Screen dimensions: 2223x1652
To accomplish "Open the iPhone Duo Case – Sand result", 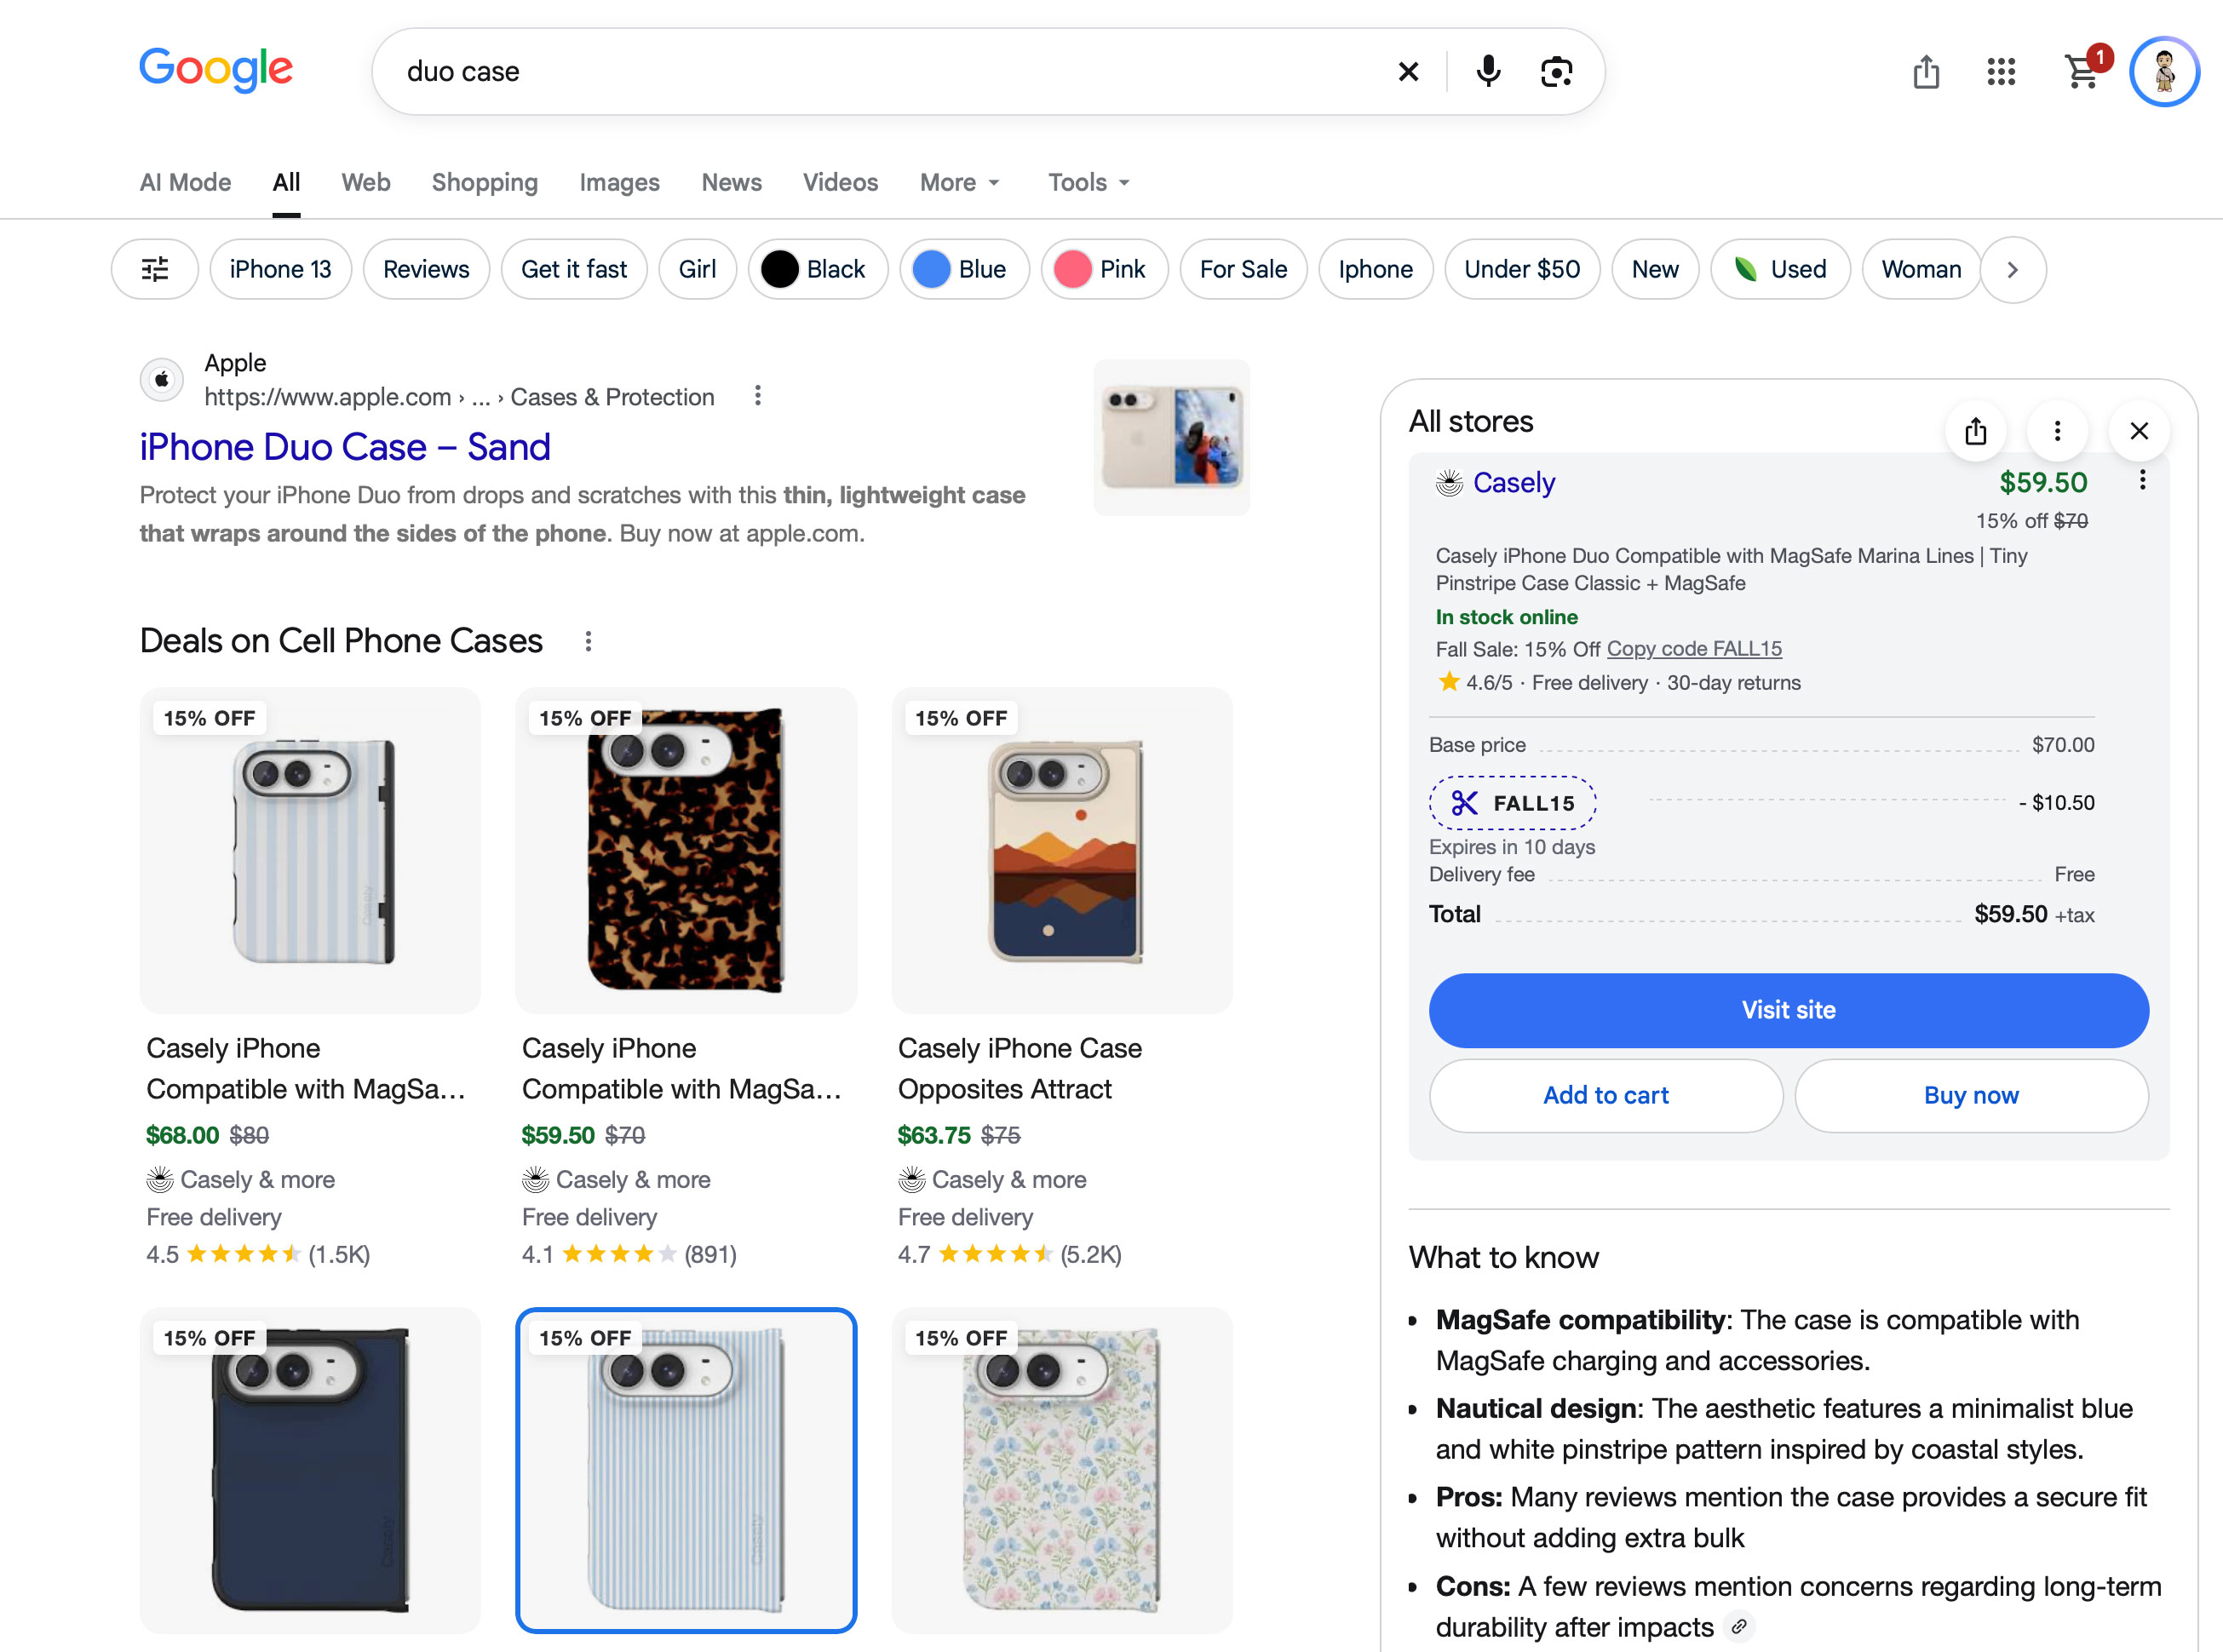I will (345, 447).
